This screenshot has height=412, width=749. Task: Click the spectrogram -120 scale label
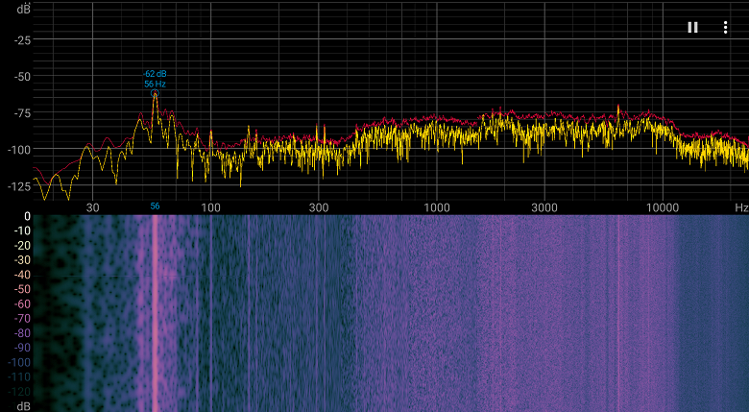click(x=19, y=392)
